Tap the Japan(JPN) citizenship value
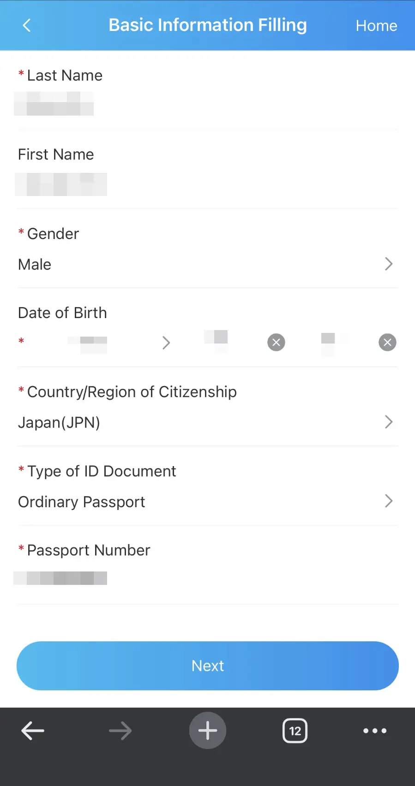 (59, 423)
